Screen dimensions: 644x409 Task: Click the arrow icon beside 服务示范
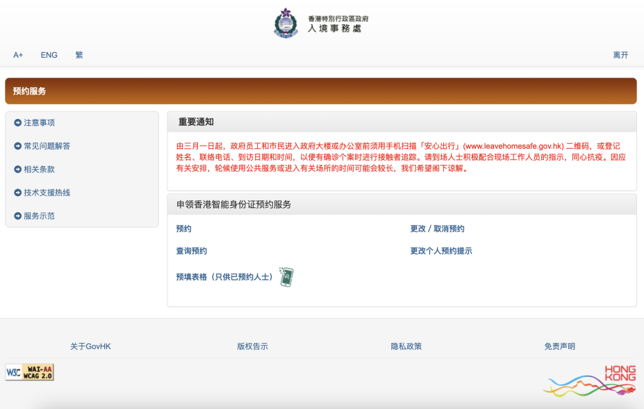pos(17,216)
